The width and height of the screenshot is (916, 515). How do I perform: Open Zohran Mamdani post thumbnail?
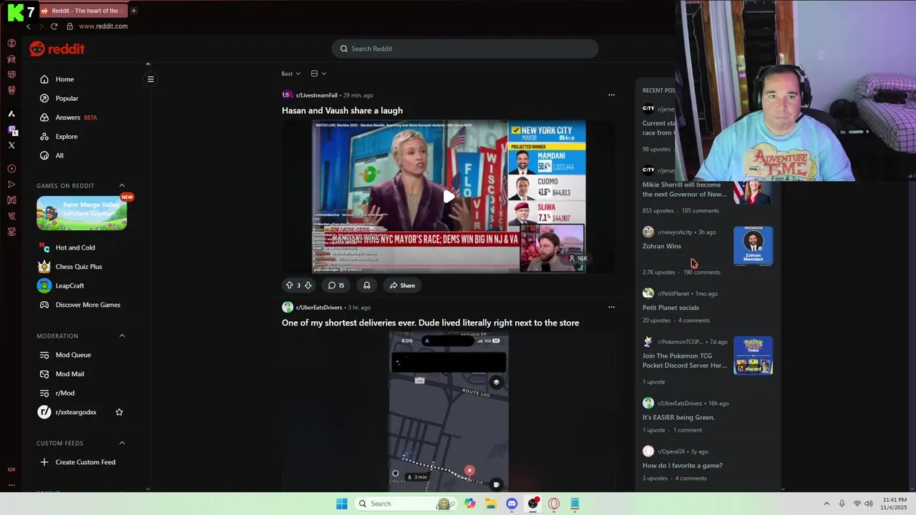(x=753, y=245)
